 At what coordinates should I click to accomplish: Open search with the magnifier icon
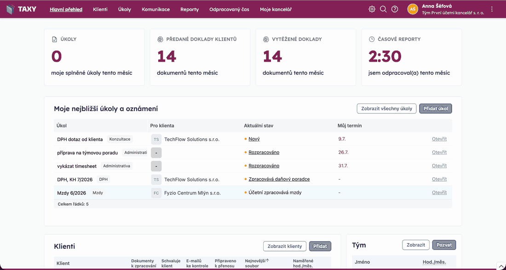383,9
